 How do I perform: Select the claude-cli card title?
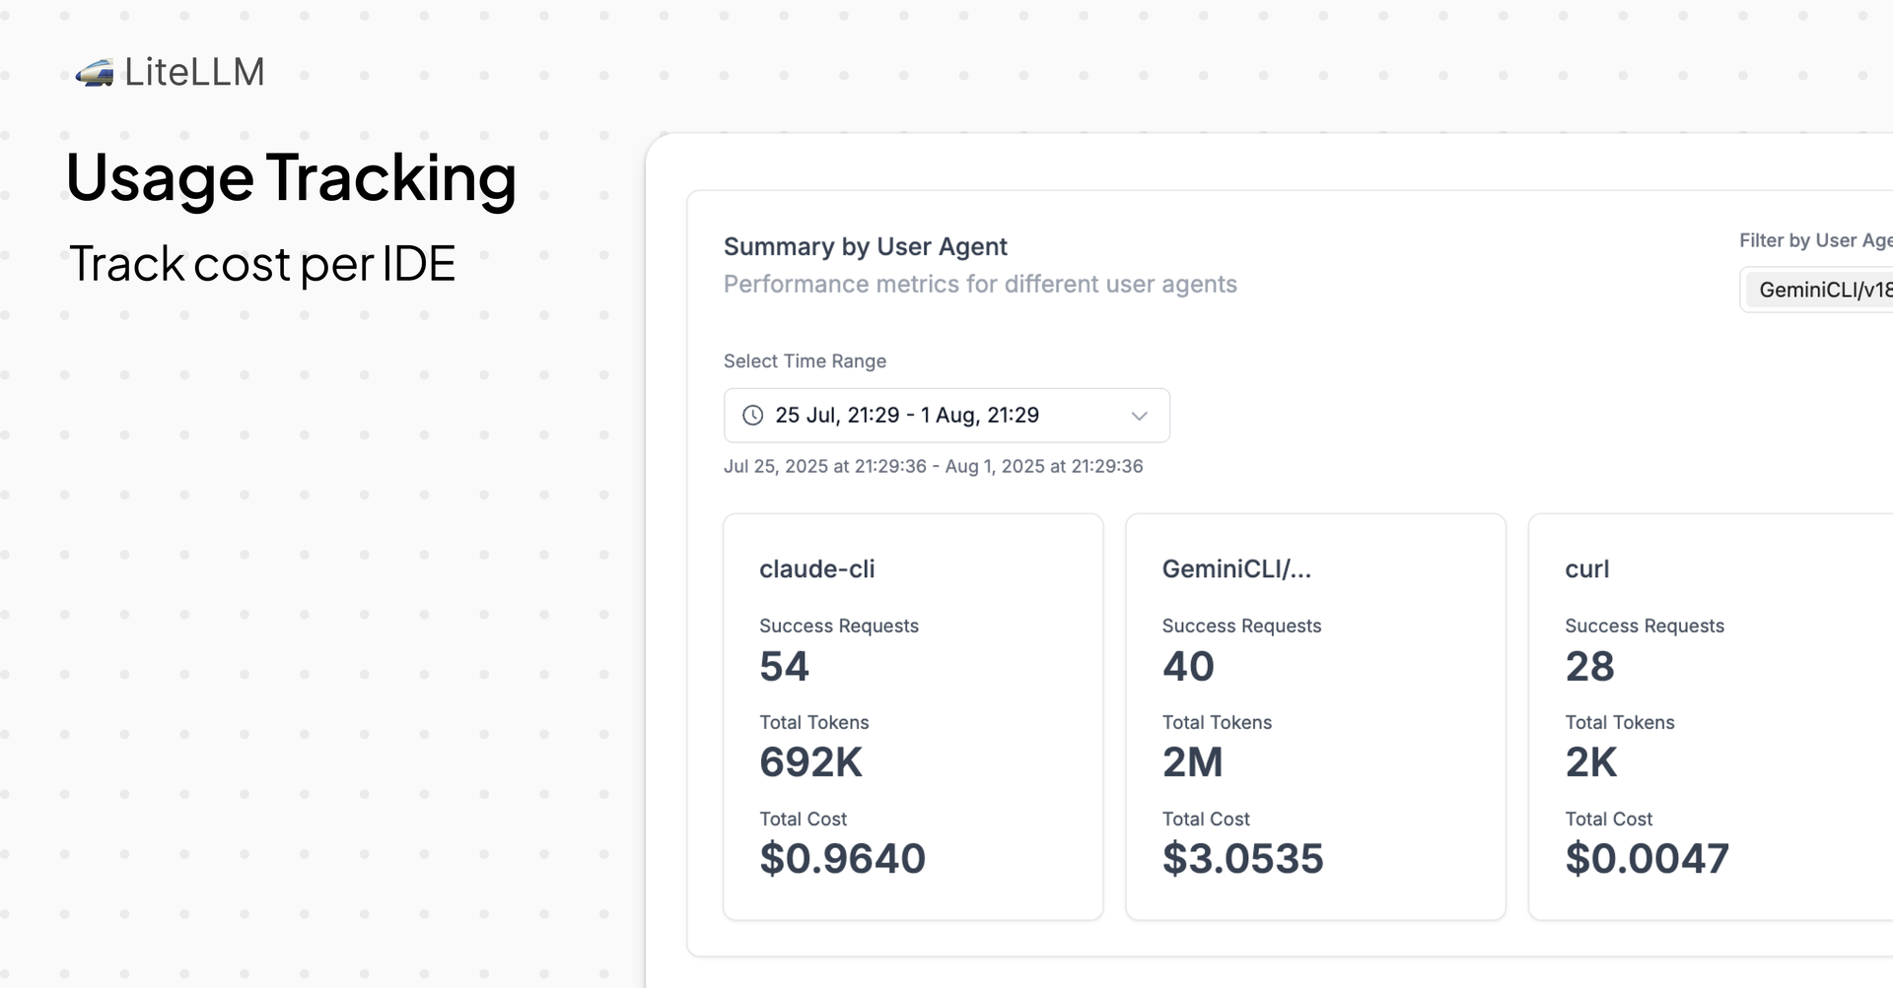pyautogui.click(x=816, y=569)
